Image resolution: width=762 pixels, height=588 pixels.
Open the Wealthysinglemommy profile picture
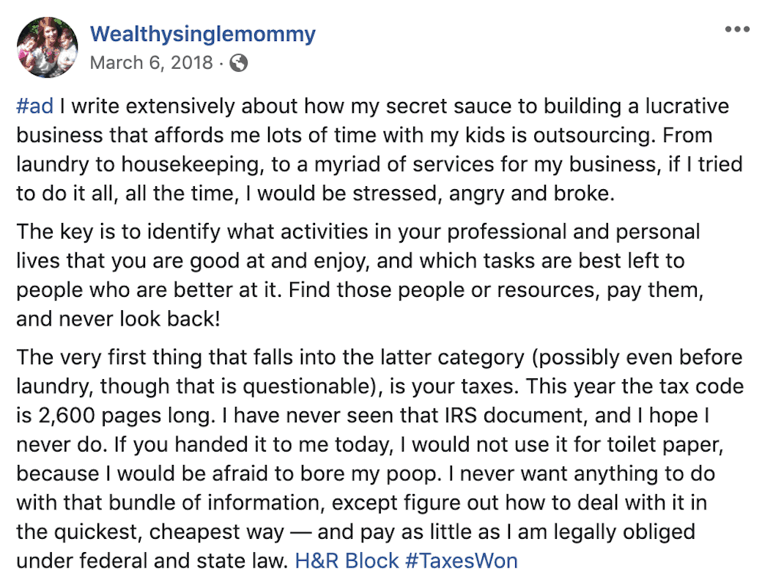tap(47, 47)
